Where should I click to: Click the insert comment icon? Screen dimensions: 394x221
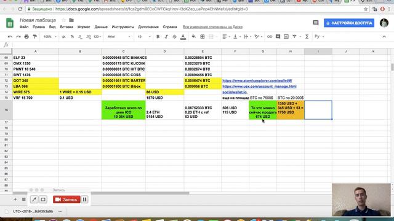point(278,37)
